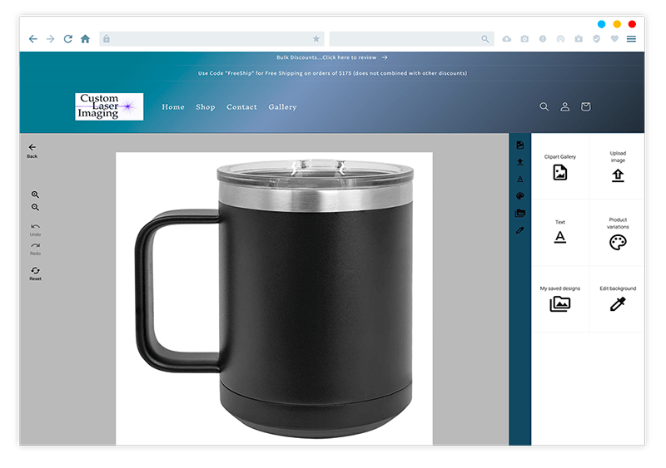Open the Upload image tile
Screen dimensions: 666x468
point(618,167)
